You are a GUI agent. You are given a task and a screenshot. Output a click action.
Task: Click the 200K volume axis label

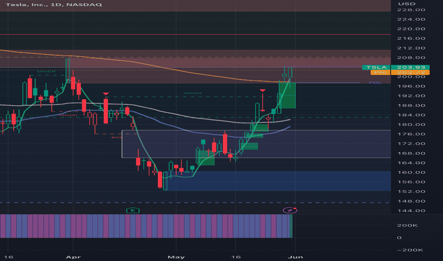pos(407,225)
